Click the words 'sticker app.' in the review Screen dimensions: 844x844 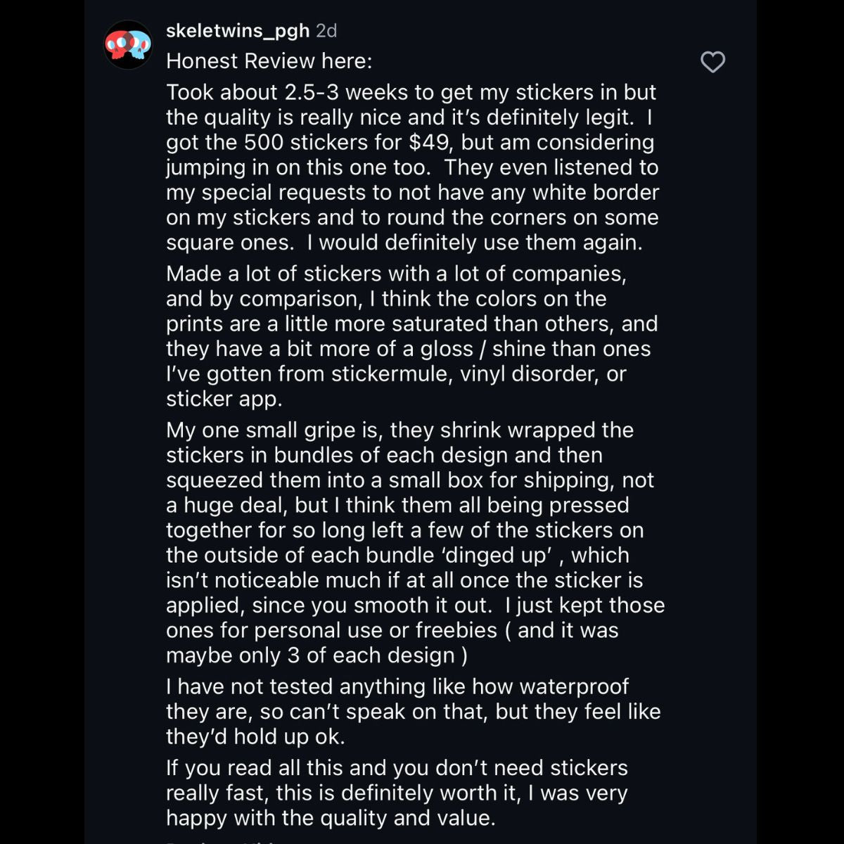coord(224,399)
